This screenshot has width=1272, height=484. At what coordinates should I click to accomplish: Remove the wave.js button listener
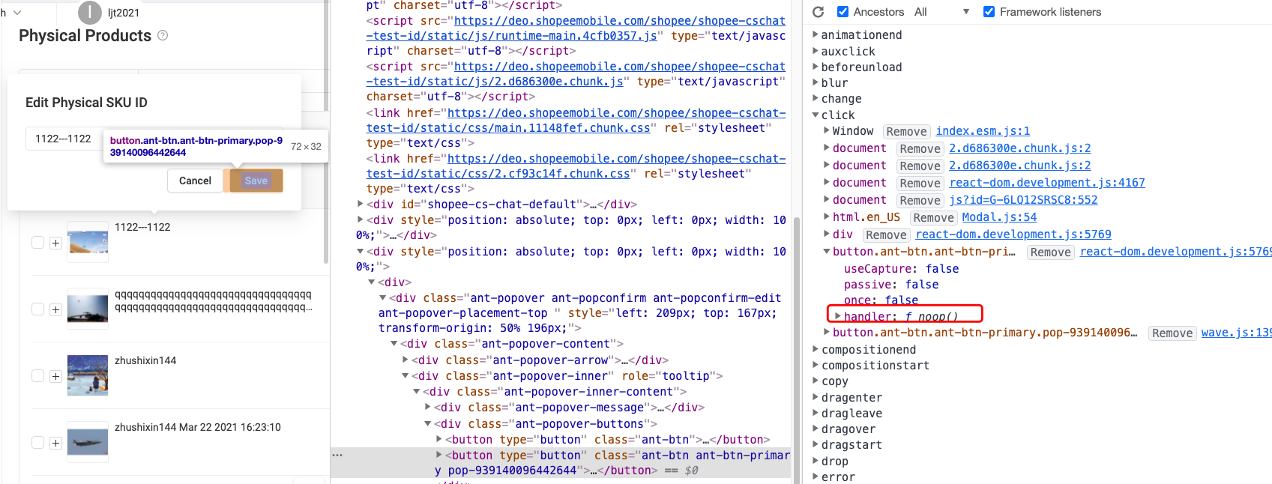pos(1172,333)
